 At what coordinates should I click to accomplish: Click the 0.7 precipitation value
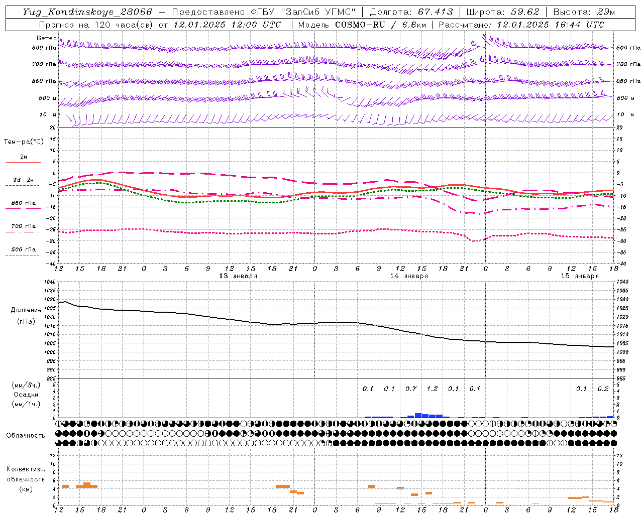tap(411, 389)
